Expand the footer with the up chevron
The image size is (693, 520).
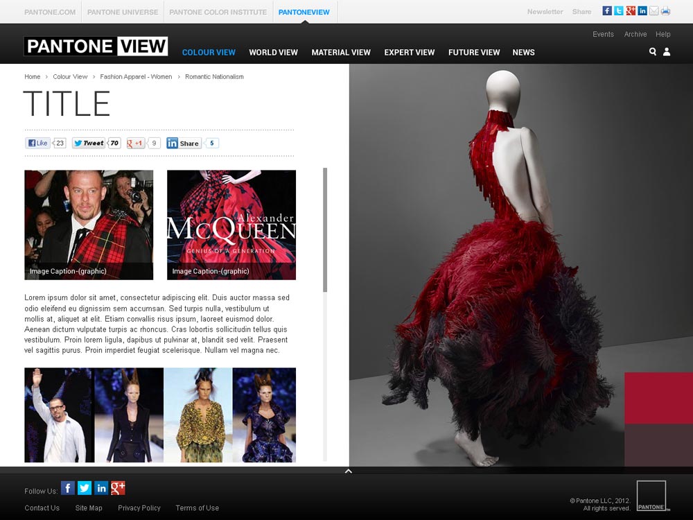pos(349,471)
